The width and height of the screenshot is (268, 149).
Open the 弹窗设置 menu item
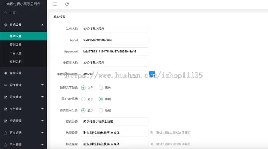tap(24, 73)
